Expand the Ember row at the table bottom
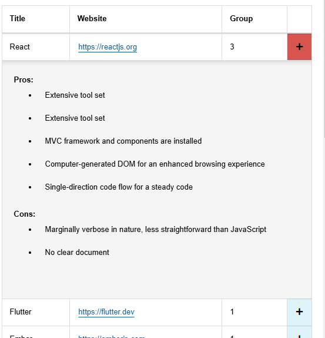The image size is (325, 338). tap(299, 332)
